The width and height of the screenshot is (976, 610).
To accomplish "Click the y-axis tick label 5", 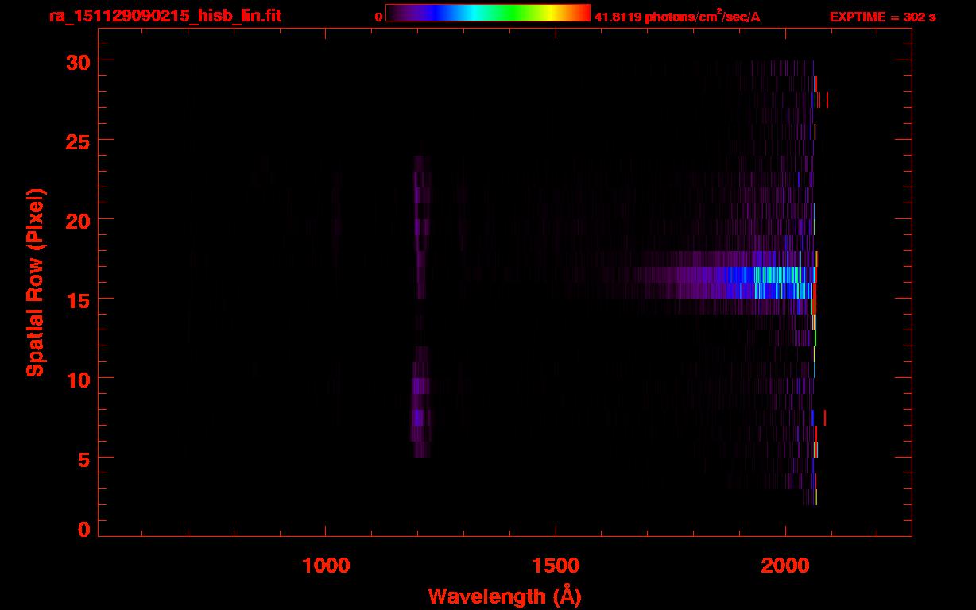I will pyautogui.click(x=83, y=458).
